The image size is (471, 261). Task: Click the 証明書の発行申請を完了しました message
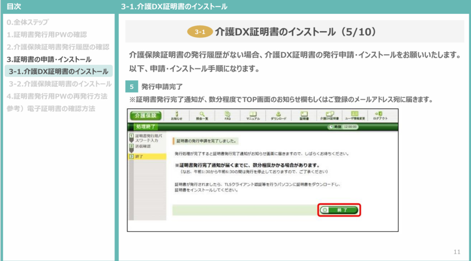207,141
